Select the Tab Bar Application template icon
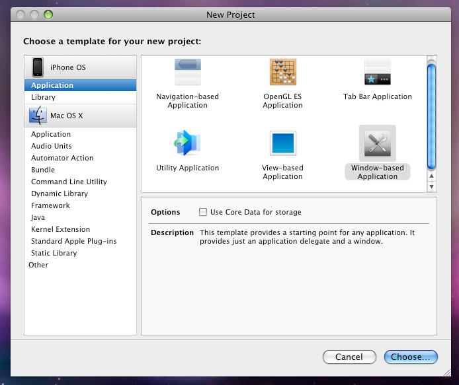The height and width of the screenshot is (385, 459). (x=378, y=72)
